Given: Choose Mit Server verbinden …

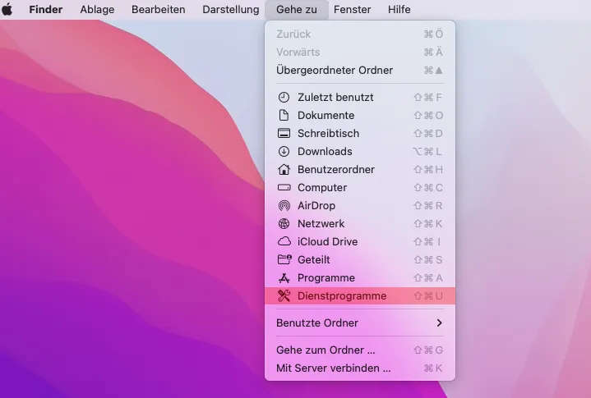Looking at the screenshot, I should (x=360, y=368).
